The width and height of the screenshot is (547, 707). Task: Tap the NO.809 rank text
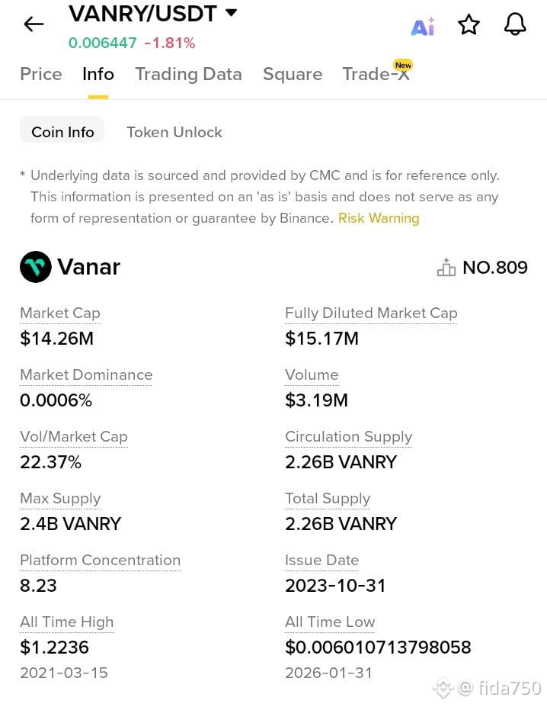pos(495,268)
